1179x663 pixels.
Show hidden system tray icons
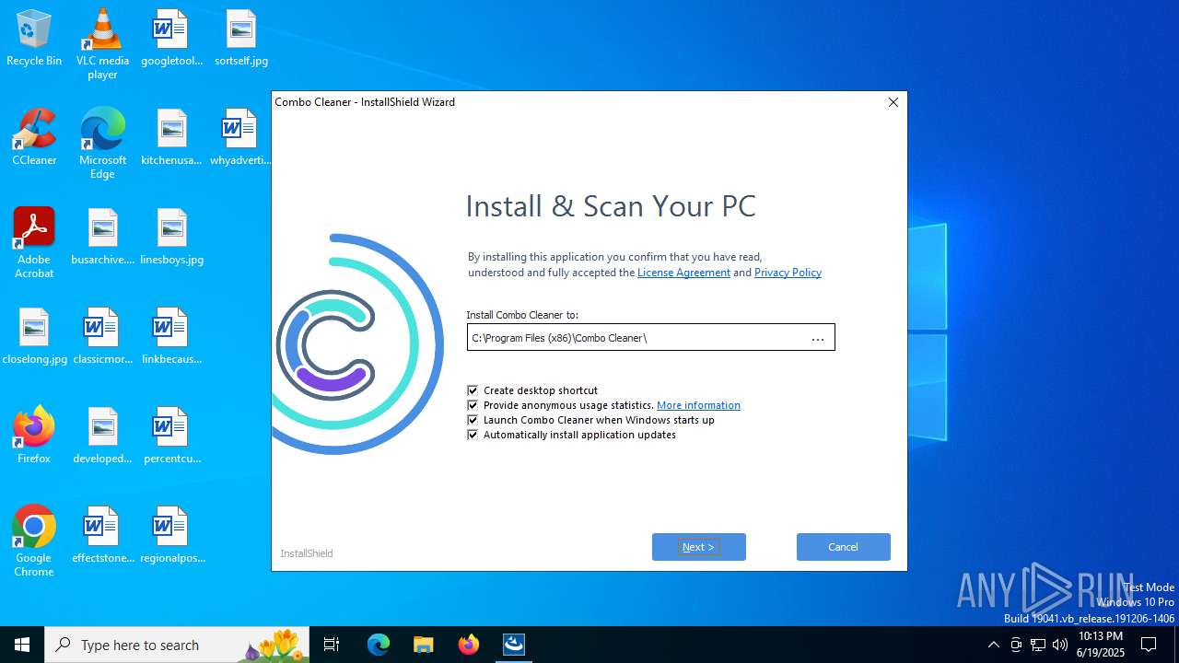[x=993, y=645]
